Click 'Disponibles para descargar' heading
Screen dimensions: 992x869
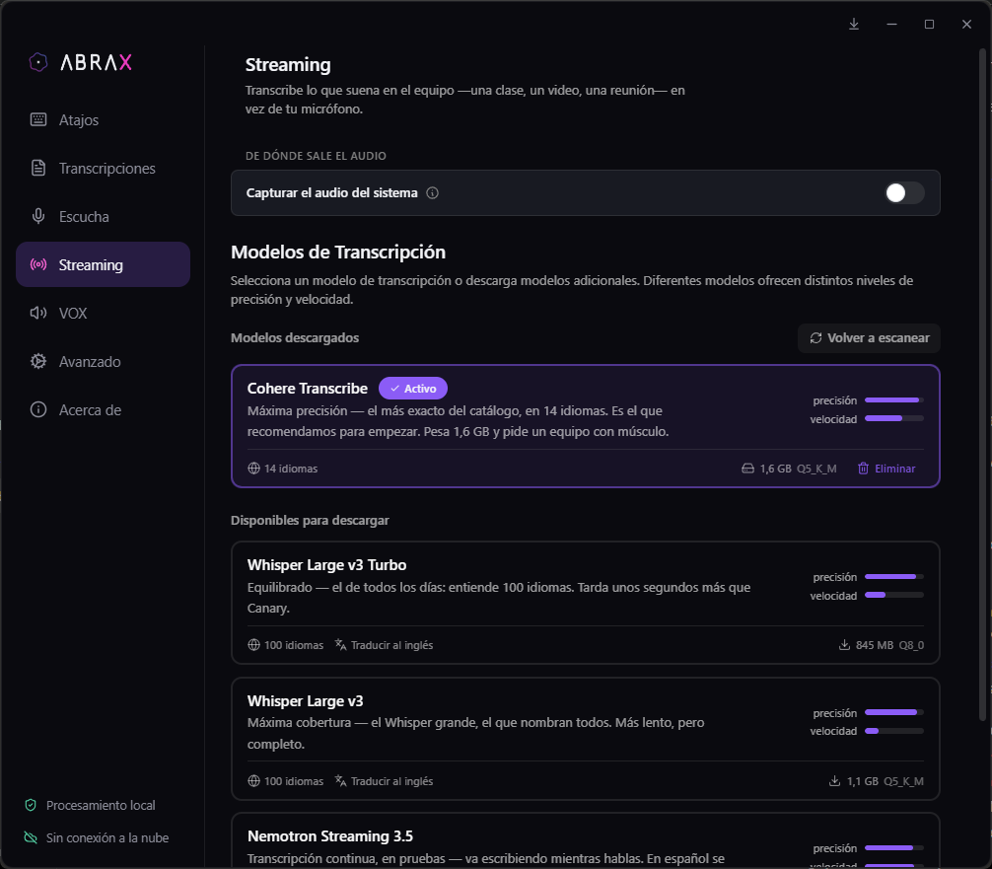pyautogui.click(x=310, y=520)
